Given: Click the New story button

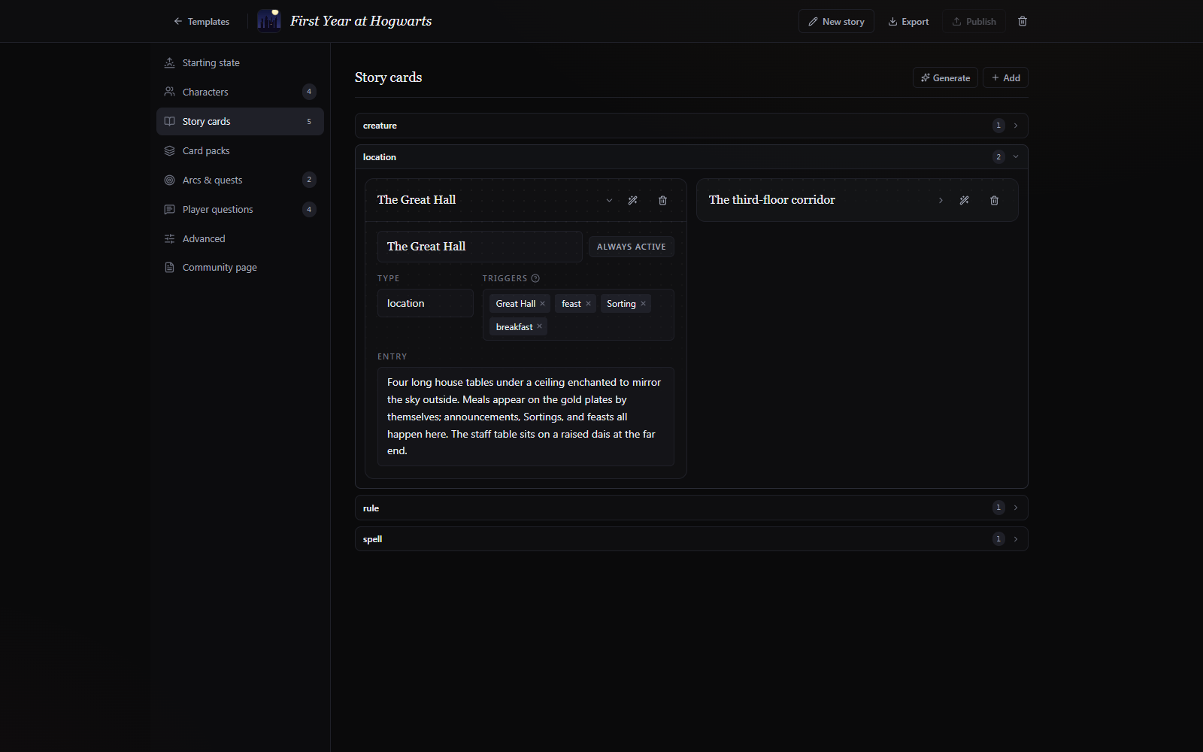Looking at the screenshot, I should pos(836,22).
